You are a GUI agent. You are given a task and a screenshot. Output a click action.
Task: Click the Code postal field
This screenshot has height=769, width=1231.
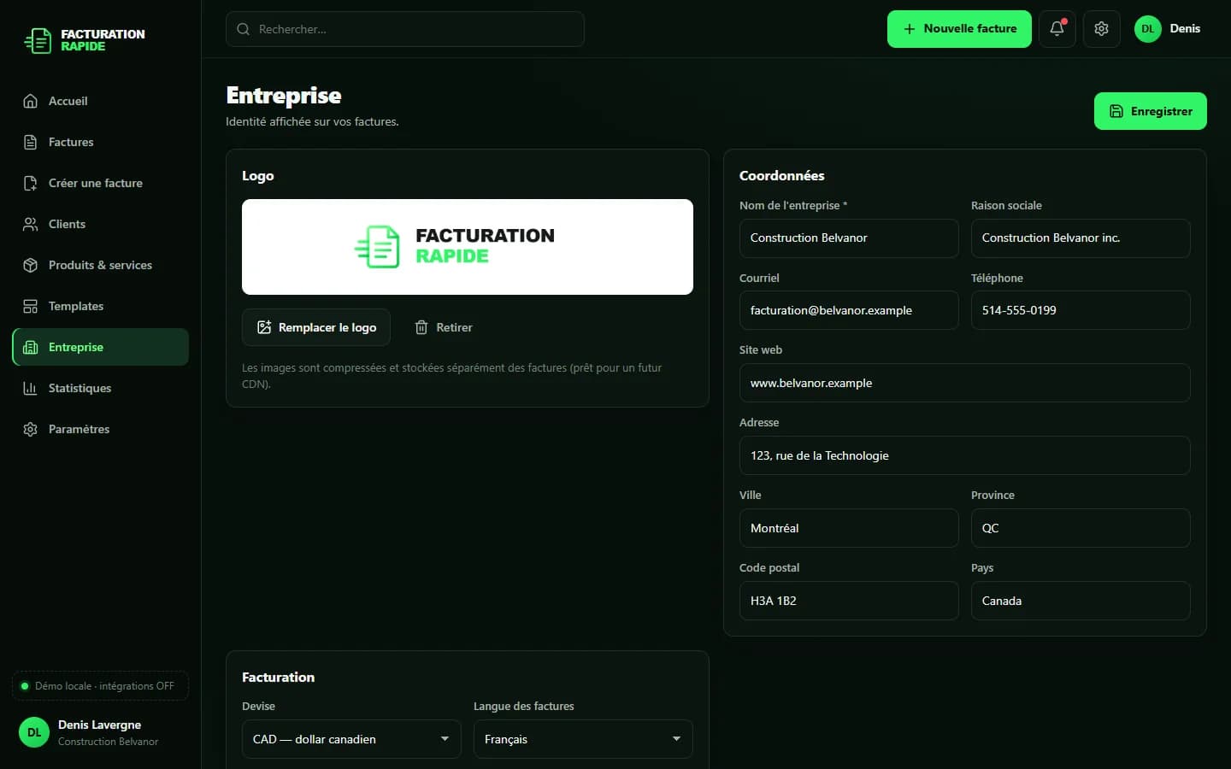coord(849,601)
